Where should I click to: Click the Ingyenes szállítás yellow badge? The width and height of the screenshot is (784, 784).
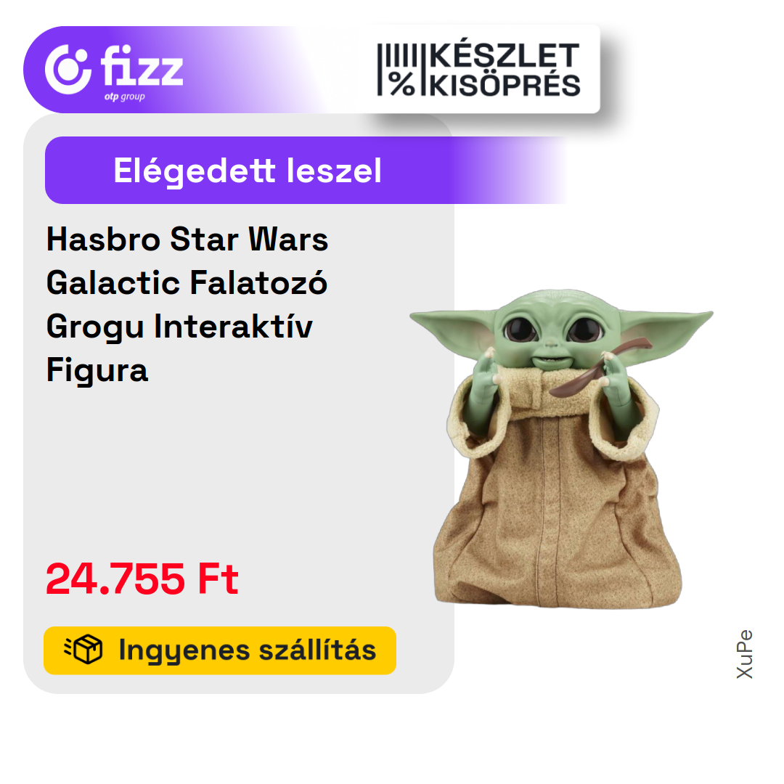coord(220,650)
